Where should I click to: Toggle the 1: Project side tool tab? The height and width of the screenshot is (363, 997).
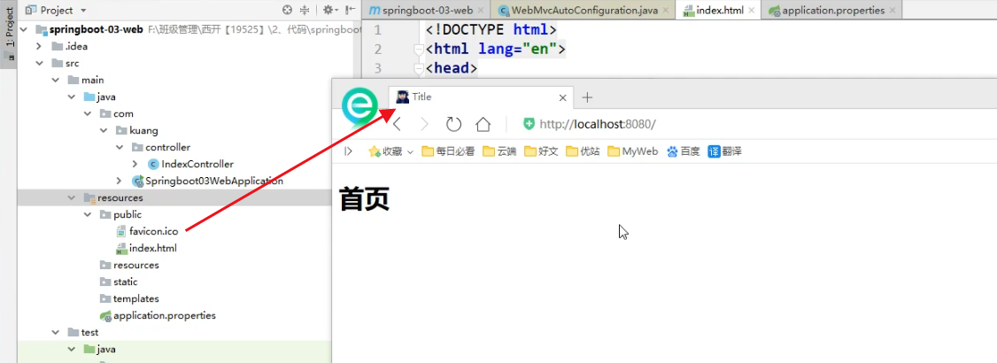click(x=9, y=33)
